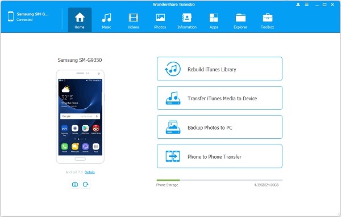
Task: Open the Home tab
Action: 80,20
